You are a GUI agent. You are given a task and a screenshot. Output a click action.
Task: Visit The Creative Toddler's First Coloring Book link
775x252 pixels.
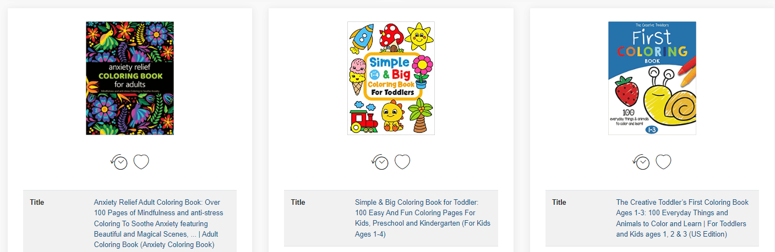pyautogui.click(x=683, y=218)
